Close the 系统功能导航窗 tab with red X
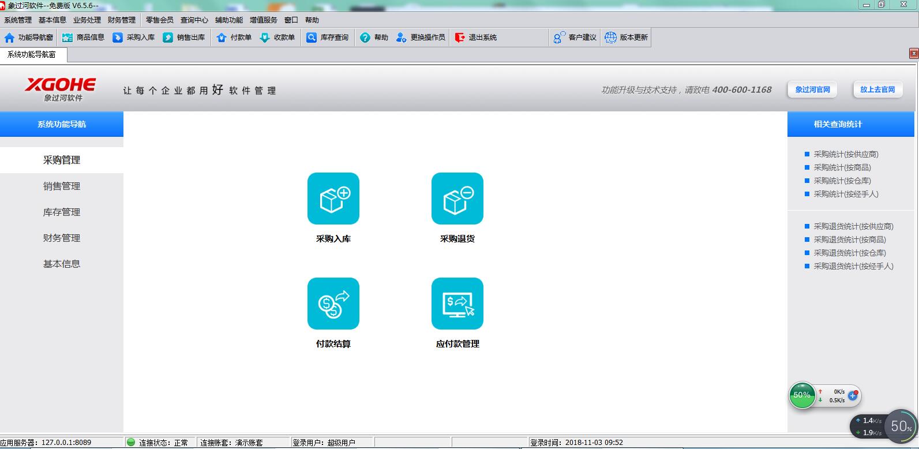Screen dimensions: 919x449 click(x=914, y=54)
